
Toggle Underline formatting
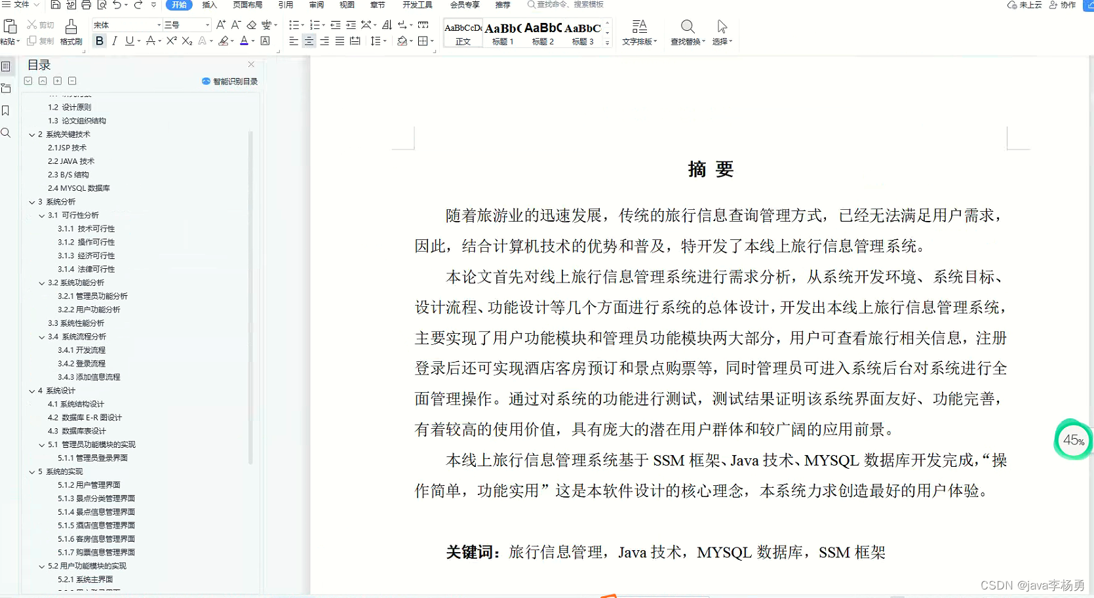130,41
